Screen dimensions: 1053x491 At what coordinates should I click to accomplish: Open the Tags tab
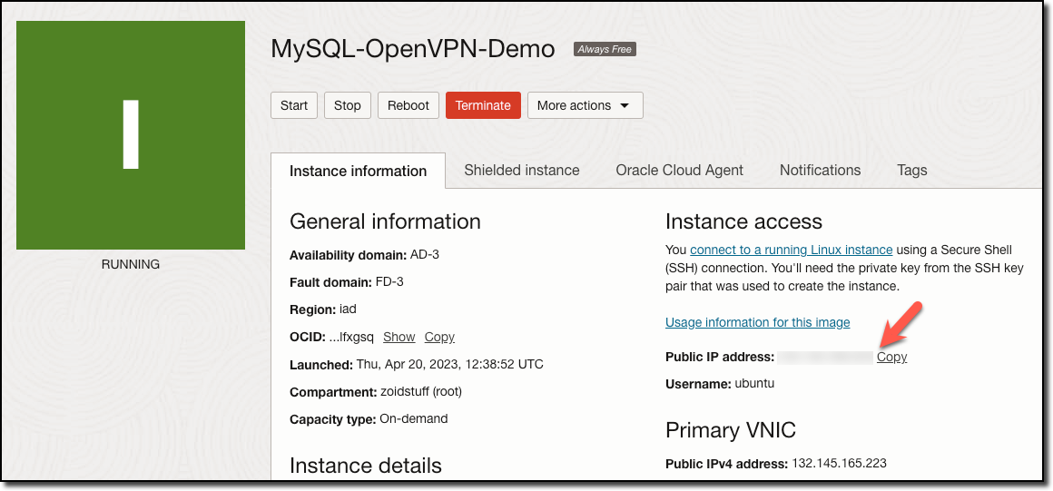point(912,170)
